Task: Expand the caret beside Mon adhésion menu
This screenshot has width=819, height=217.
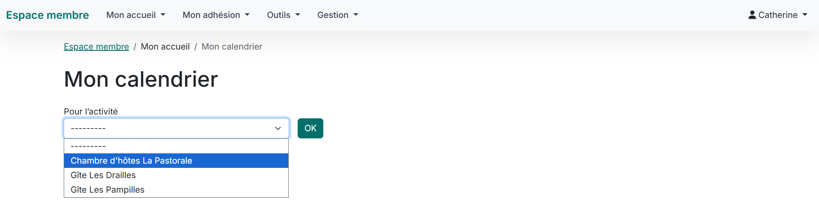Action: (x=247, y=15)
